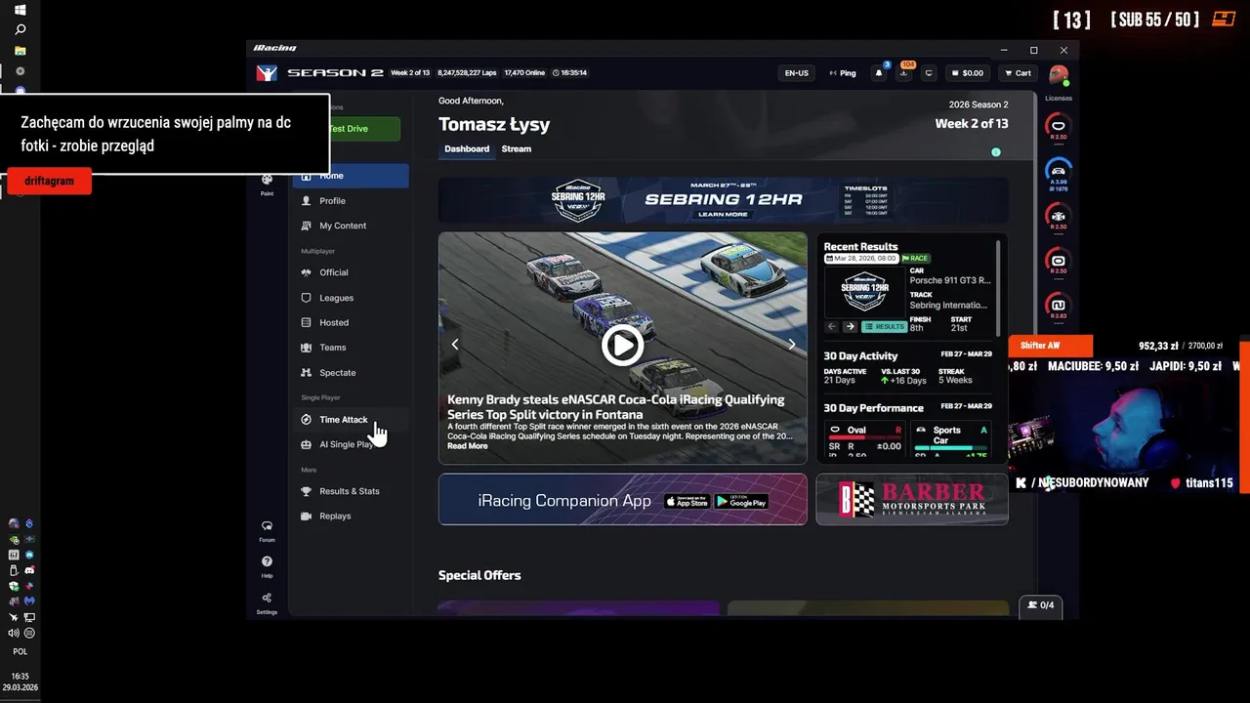Screen dimensions: 1250x703
Task: Click the Recent Results panel scrollbar
Action: (x=998, y=288)
